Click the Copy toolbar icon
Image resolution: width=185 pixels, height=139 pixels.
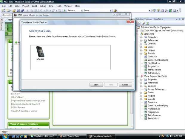(x=32, y=10)
